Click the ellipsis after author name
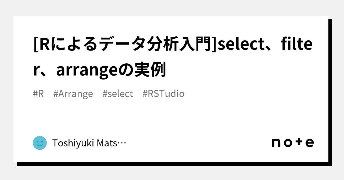The width and height of the screenshot is (344, 180). tap(122, 143)
